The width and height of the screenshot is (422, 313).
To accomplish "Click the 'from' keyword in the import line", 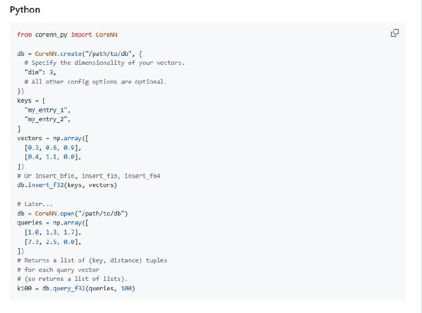I will (x=24, y=35).
